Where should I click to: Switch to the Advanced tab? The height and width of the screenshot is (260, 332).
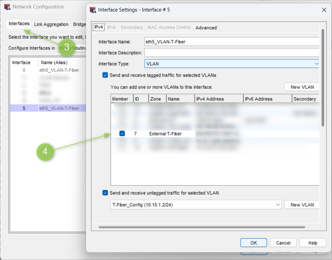tap(206, 28)
